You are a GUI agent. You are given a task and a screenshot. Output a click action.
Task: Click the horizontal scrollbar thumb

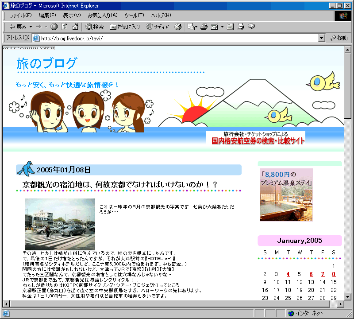[x=170, y=304]
